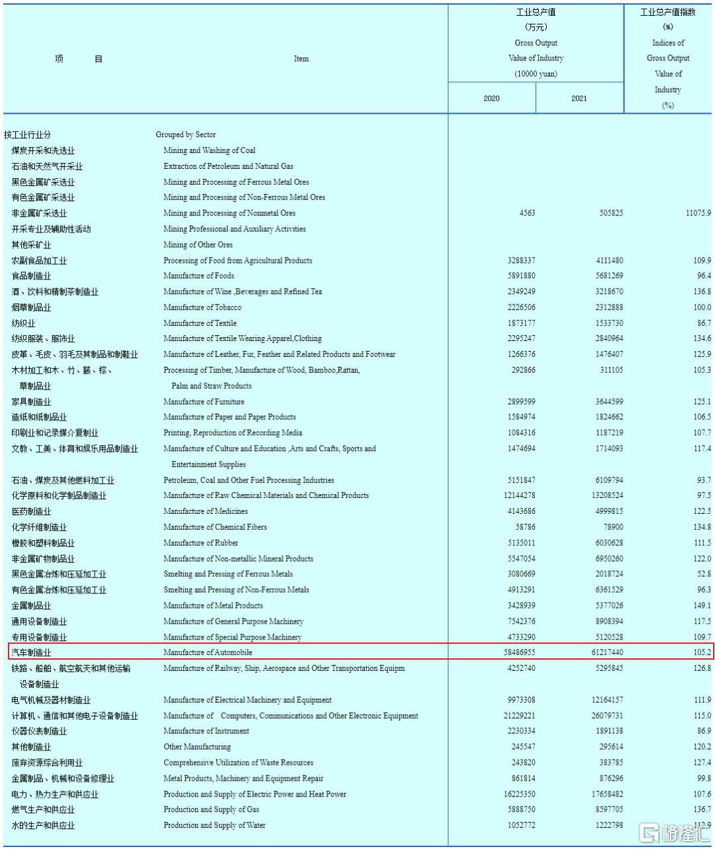Click 'Smelting and Pressing of Non-Ferrous Metals'
This screenshot has height=849, width=715.
pyautogui.click(x=236, y=590)
